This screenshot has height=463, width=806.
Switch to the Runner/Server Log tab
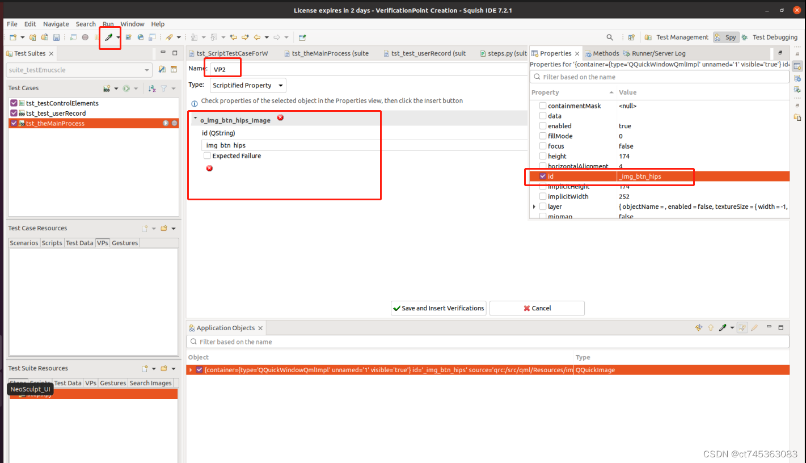pyautogui.click(x=655, y=53)
